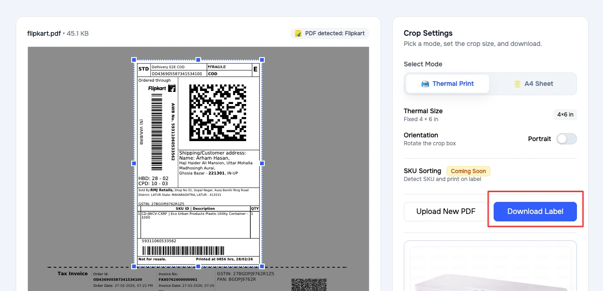
Task: Select the bottom-right crop handle
Action: click(262, 266)
